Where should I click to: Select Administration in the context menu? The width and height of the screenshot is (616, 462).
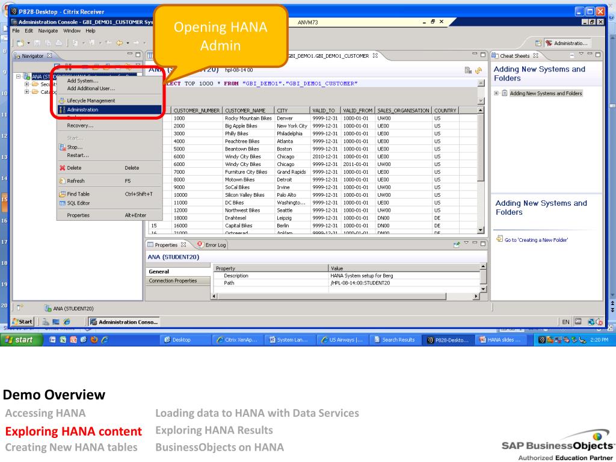click(109, 109)
